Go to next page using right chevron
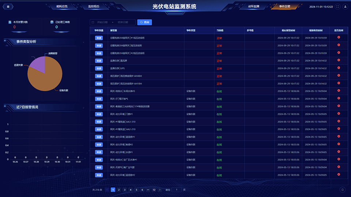This screenshot has width=351, height=197. tap(160, 190)
